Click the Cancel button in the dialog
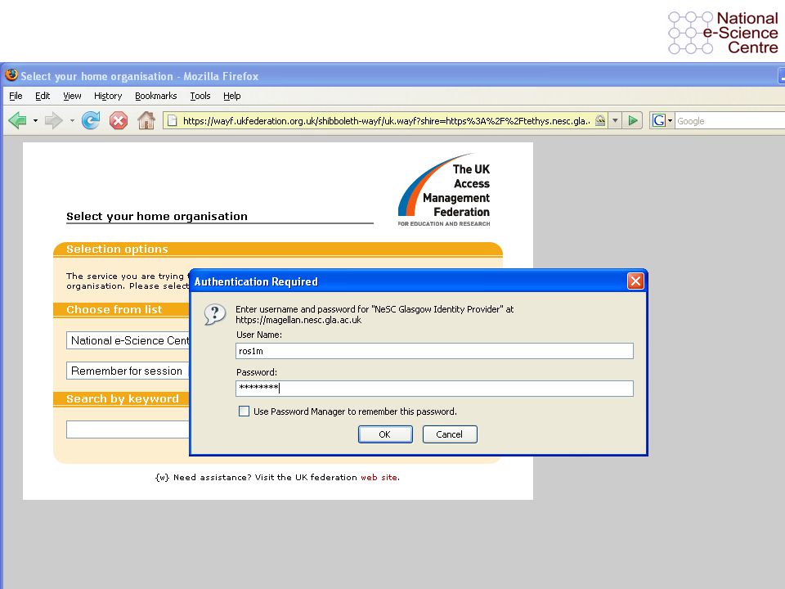 pos(450,434)
